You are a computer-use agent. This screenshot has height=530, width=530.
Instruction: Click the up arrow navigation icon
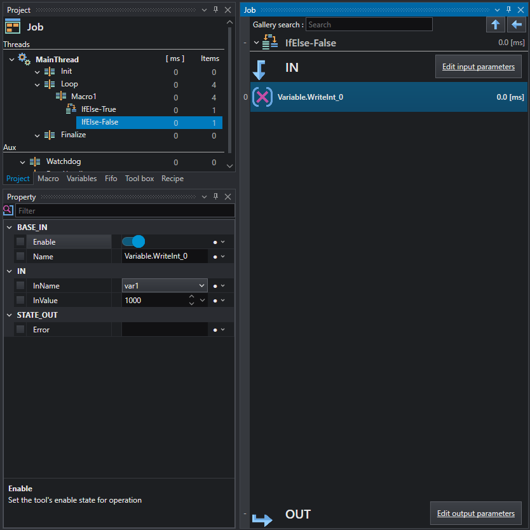(495, 25)
